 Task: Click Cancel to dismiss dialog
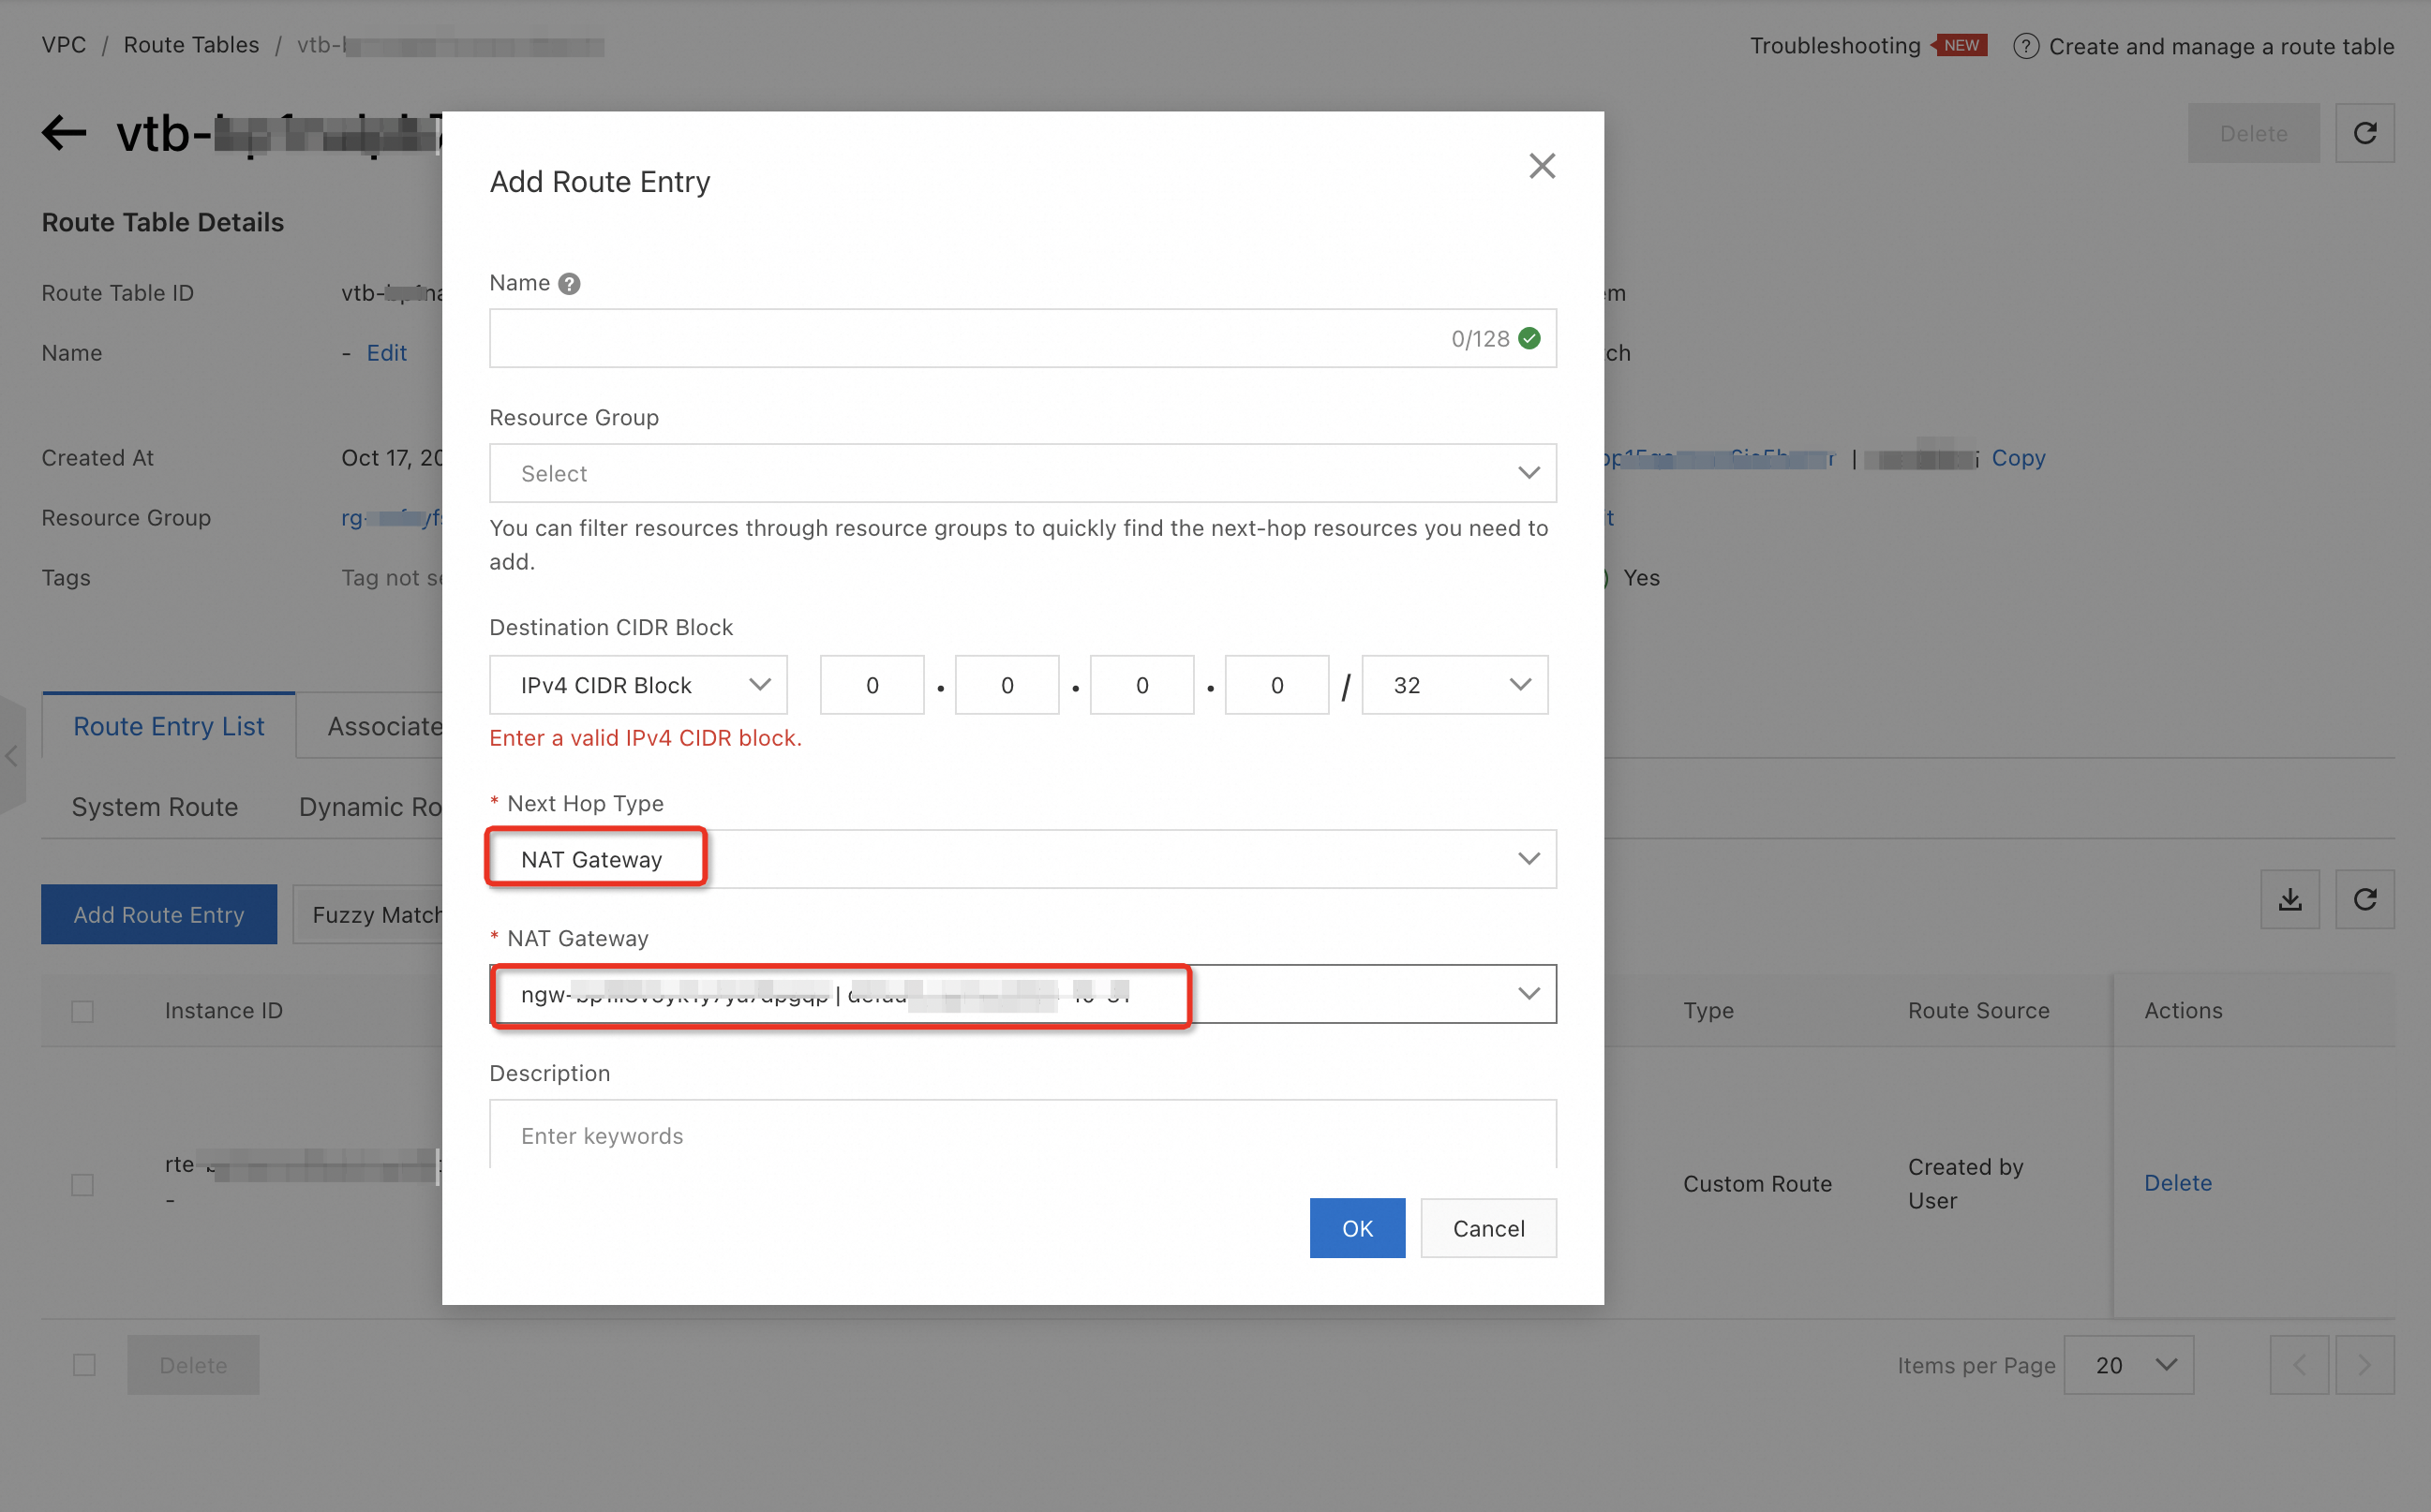[x=1488, y=1228]
